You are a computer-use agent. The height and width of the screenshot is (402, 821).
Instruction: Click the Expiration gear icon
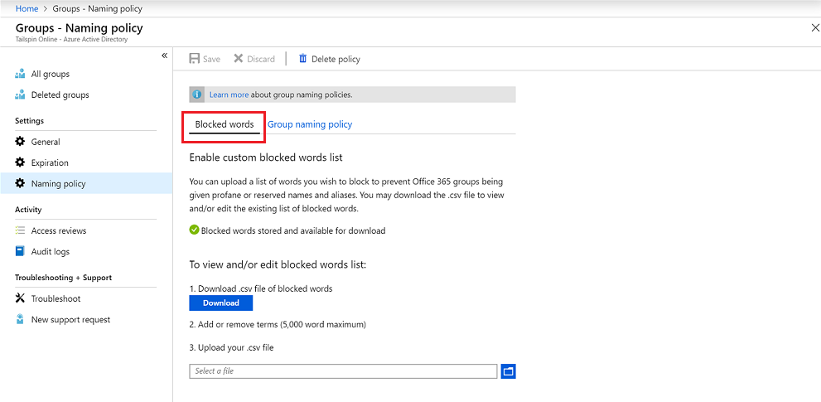pyautogui.click(x=21, y=162)
